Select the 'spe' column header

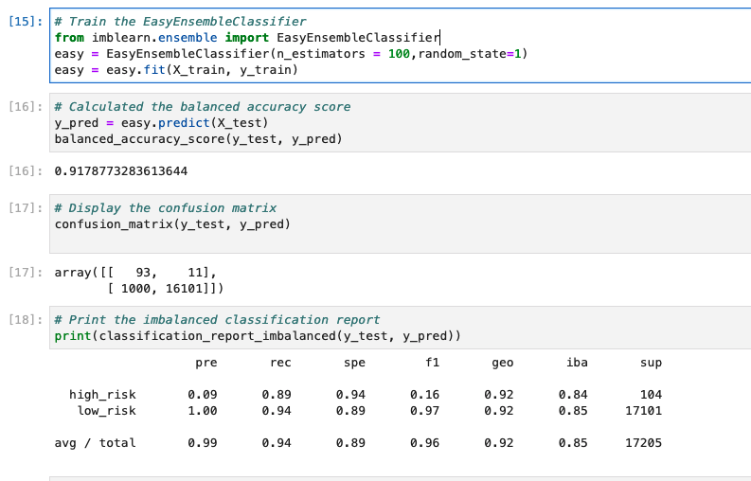(x=354, y=364)
